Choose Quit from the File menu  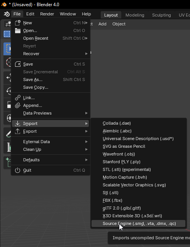click(x=51, y=170)
